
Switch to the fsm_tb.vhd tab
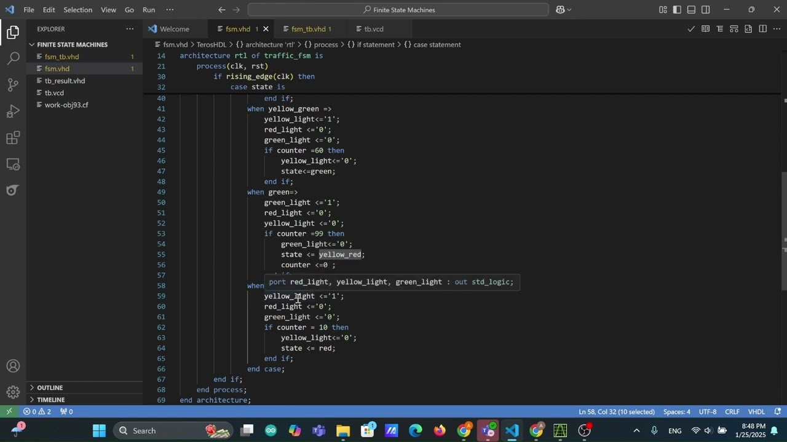click(311, 29)
